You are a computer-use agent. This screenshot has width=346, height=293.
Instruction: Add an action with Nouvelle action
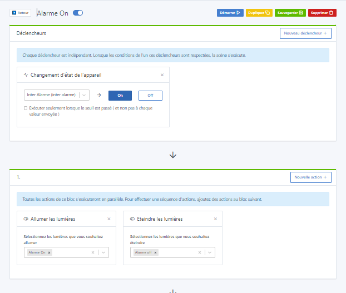310,177
